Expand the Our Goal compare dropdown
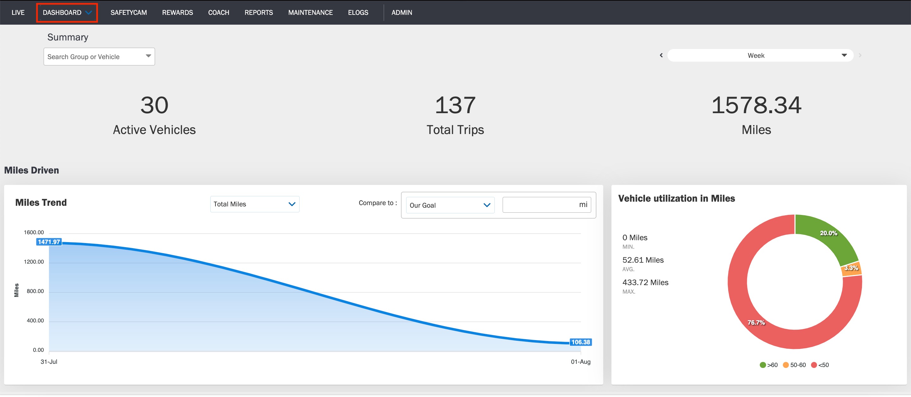The height and width of the screenshot is (397, 911). 450,205
